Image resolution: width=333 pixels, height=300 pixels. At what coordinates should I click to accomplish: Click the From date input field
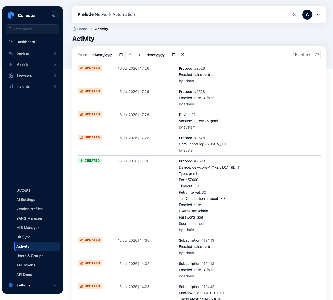point(107,55)
